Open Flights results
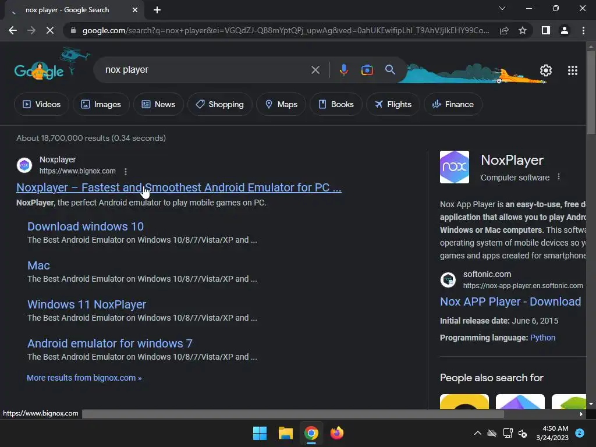Viewport: 596px width, 447px height. 393,104
